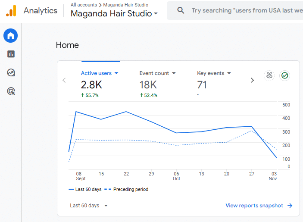Click the 55.7% increase indicator
The height and width of the screenshot is (222, 303).
90,95
